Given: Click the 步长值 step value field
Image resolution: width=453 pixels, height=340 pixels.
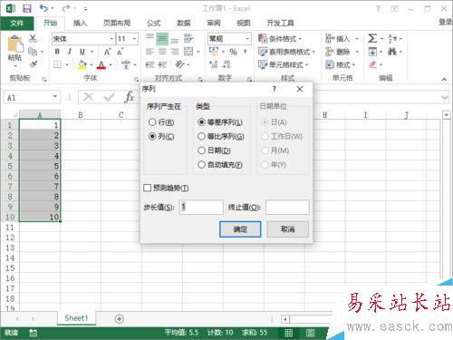Looking at the screenshot, I should [x=201, y=208].
